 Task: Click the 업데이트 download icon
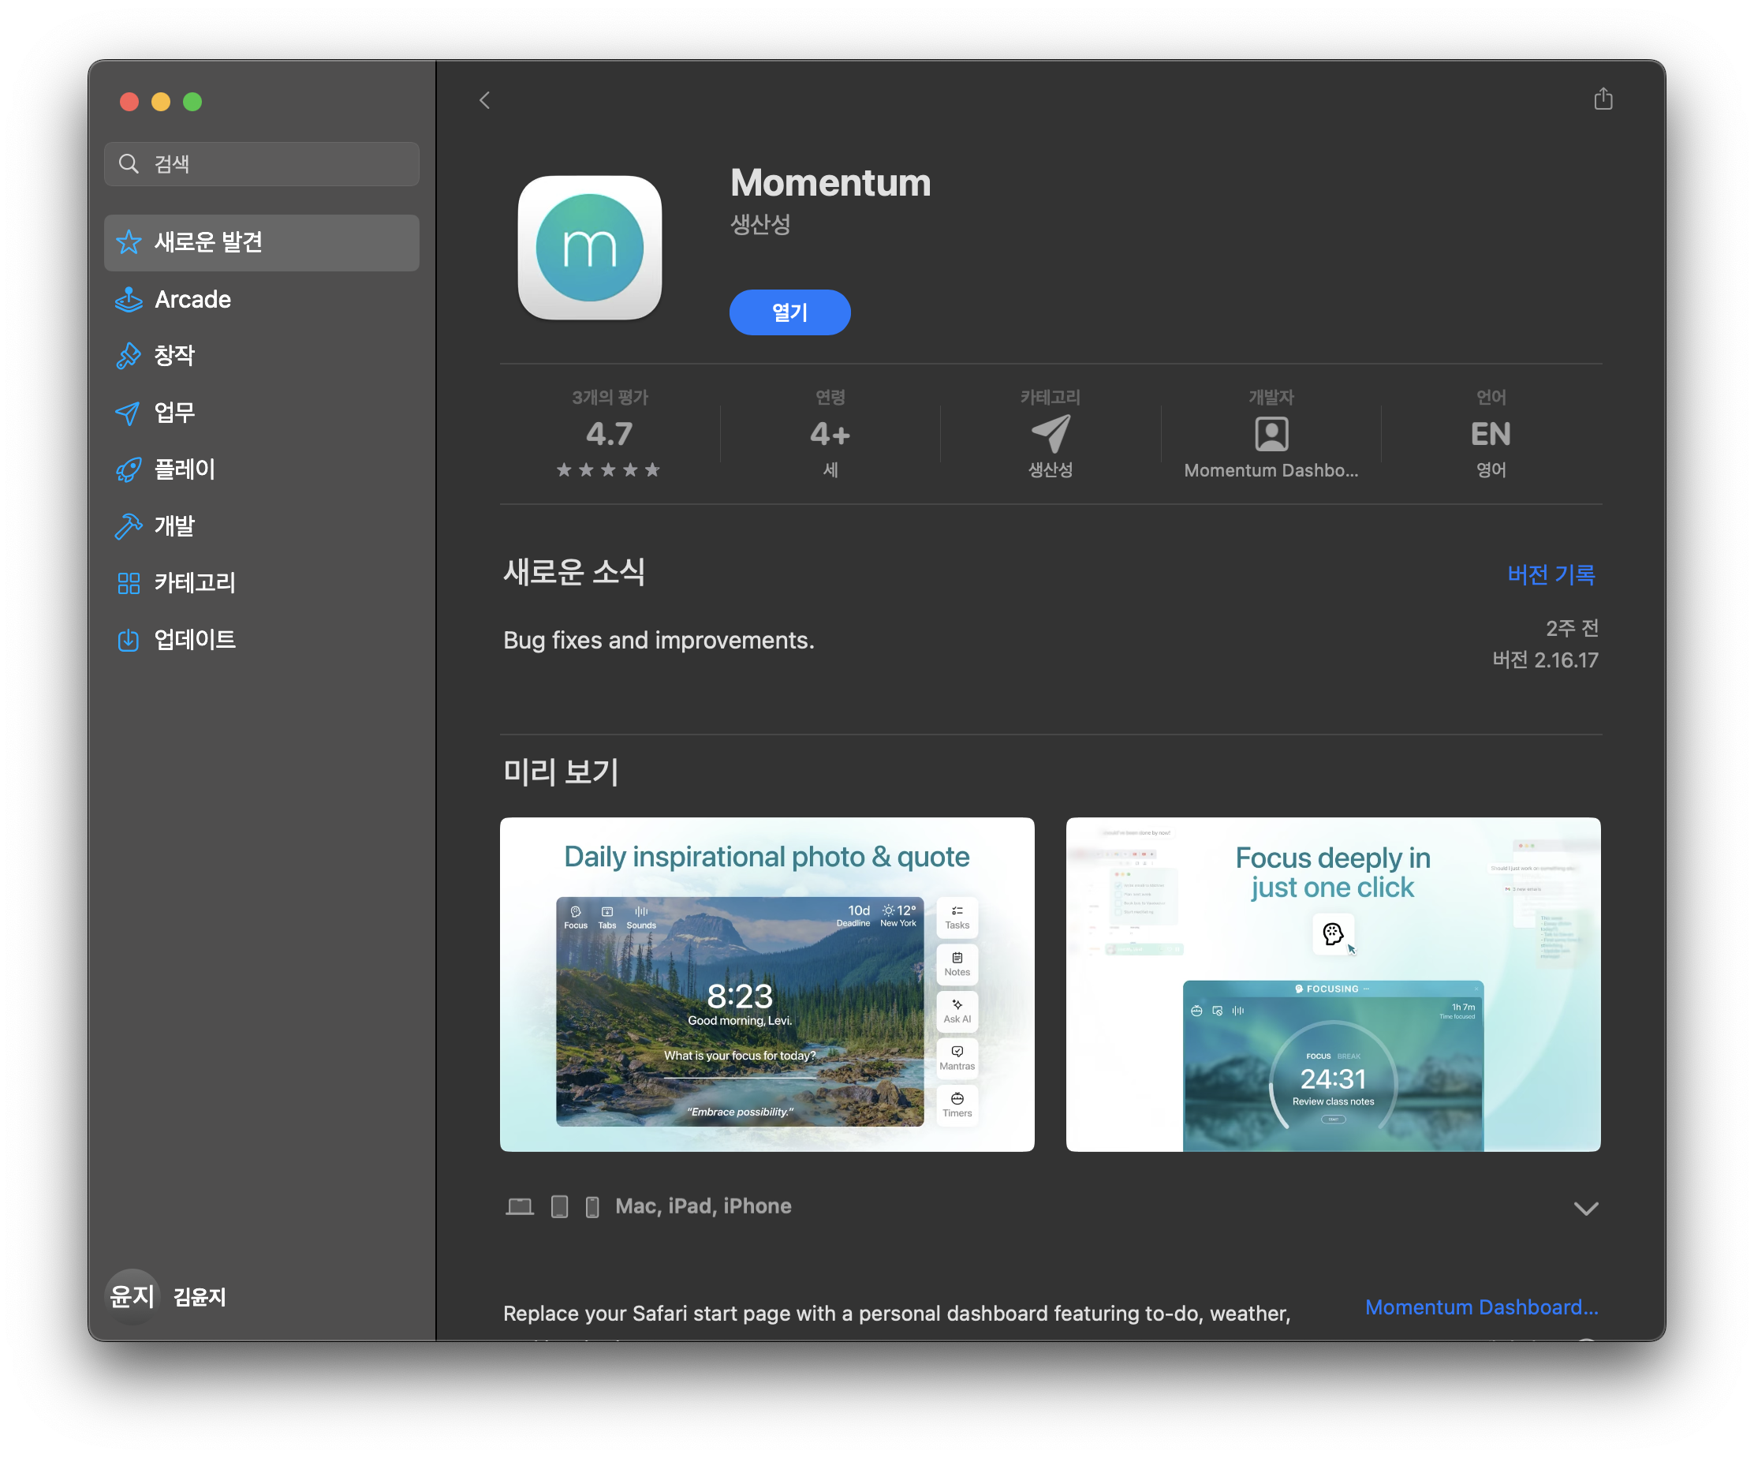129,640
